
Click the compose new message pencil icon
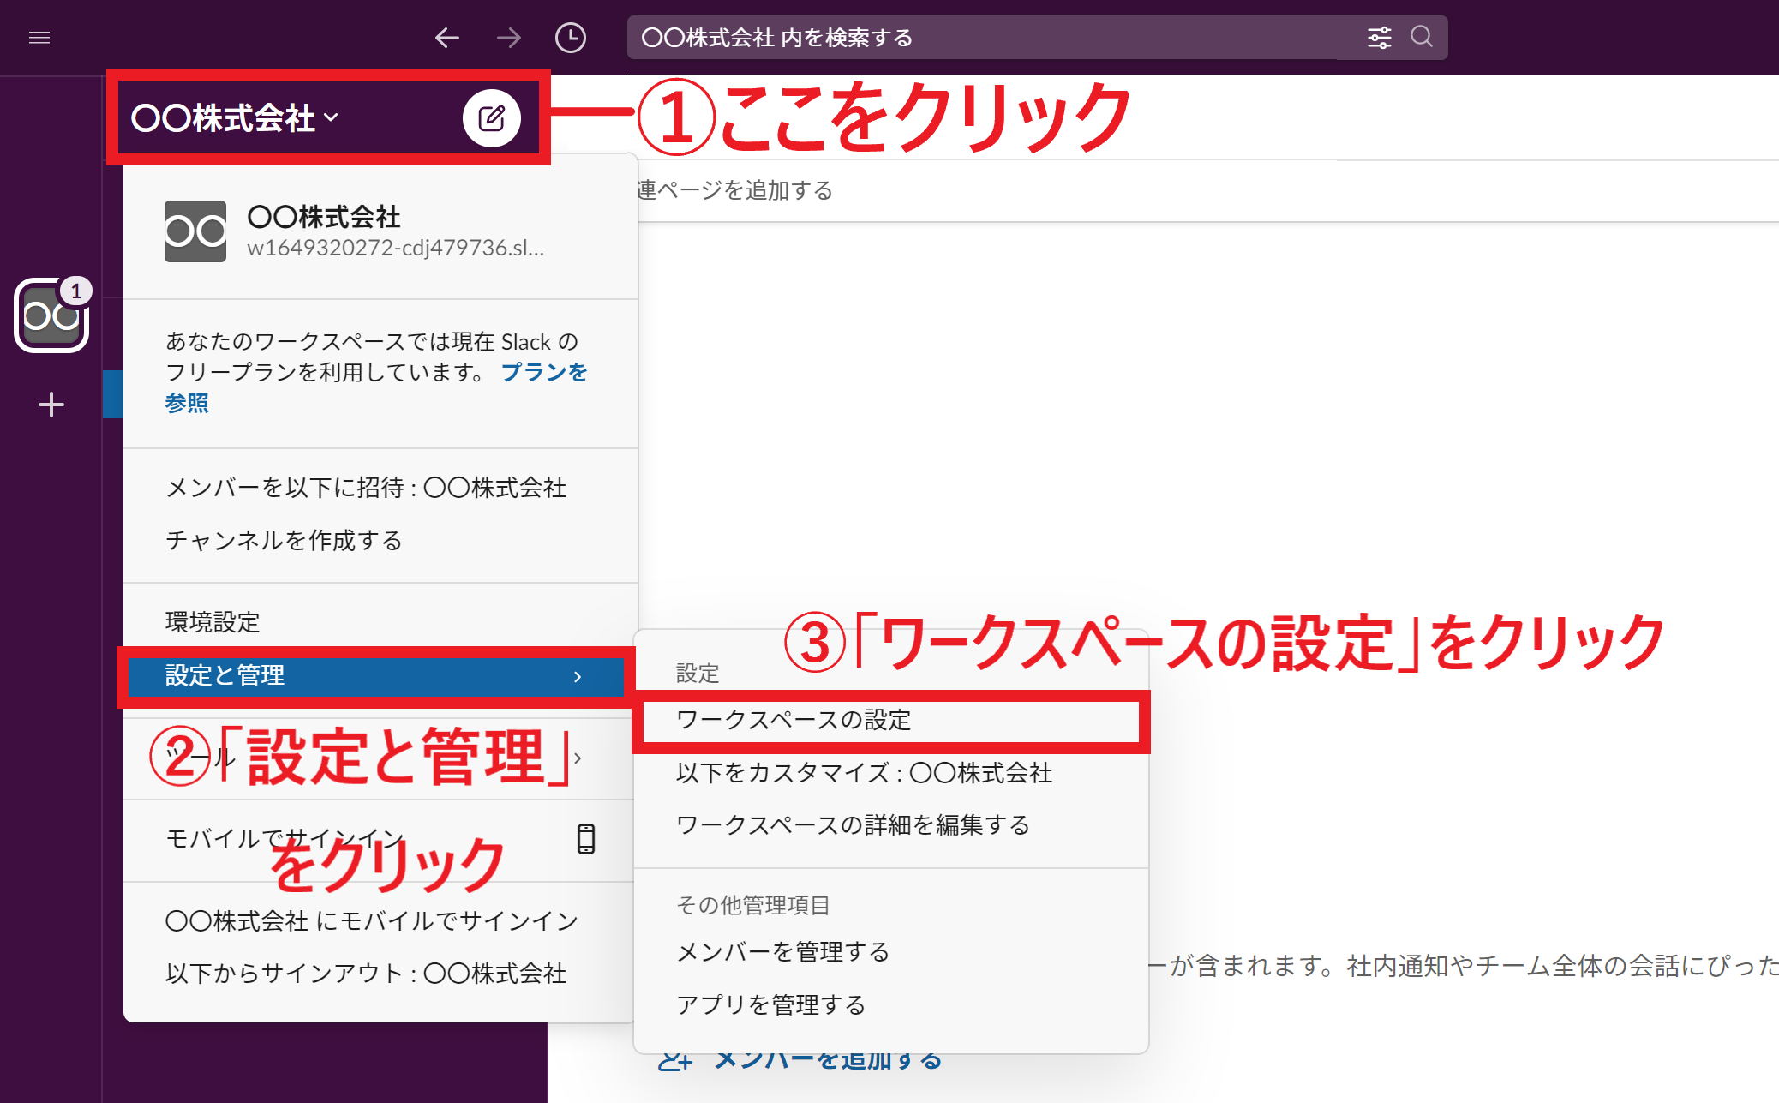click(492, 117)
